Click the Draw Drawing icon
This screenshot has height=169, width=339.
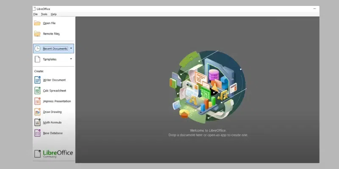[37, 112]
